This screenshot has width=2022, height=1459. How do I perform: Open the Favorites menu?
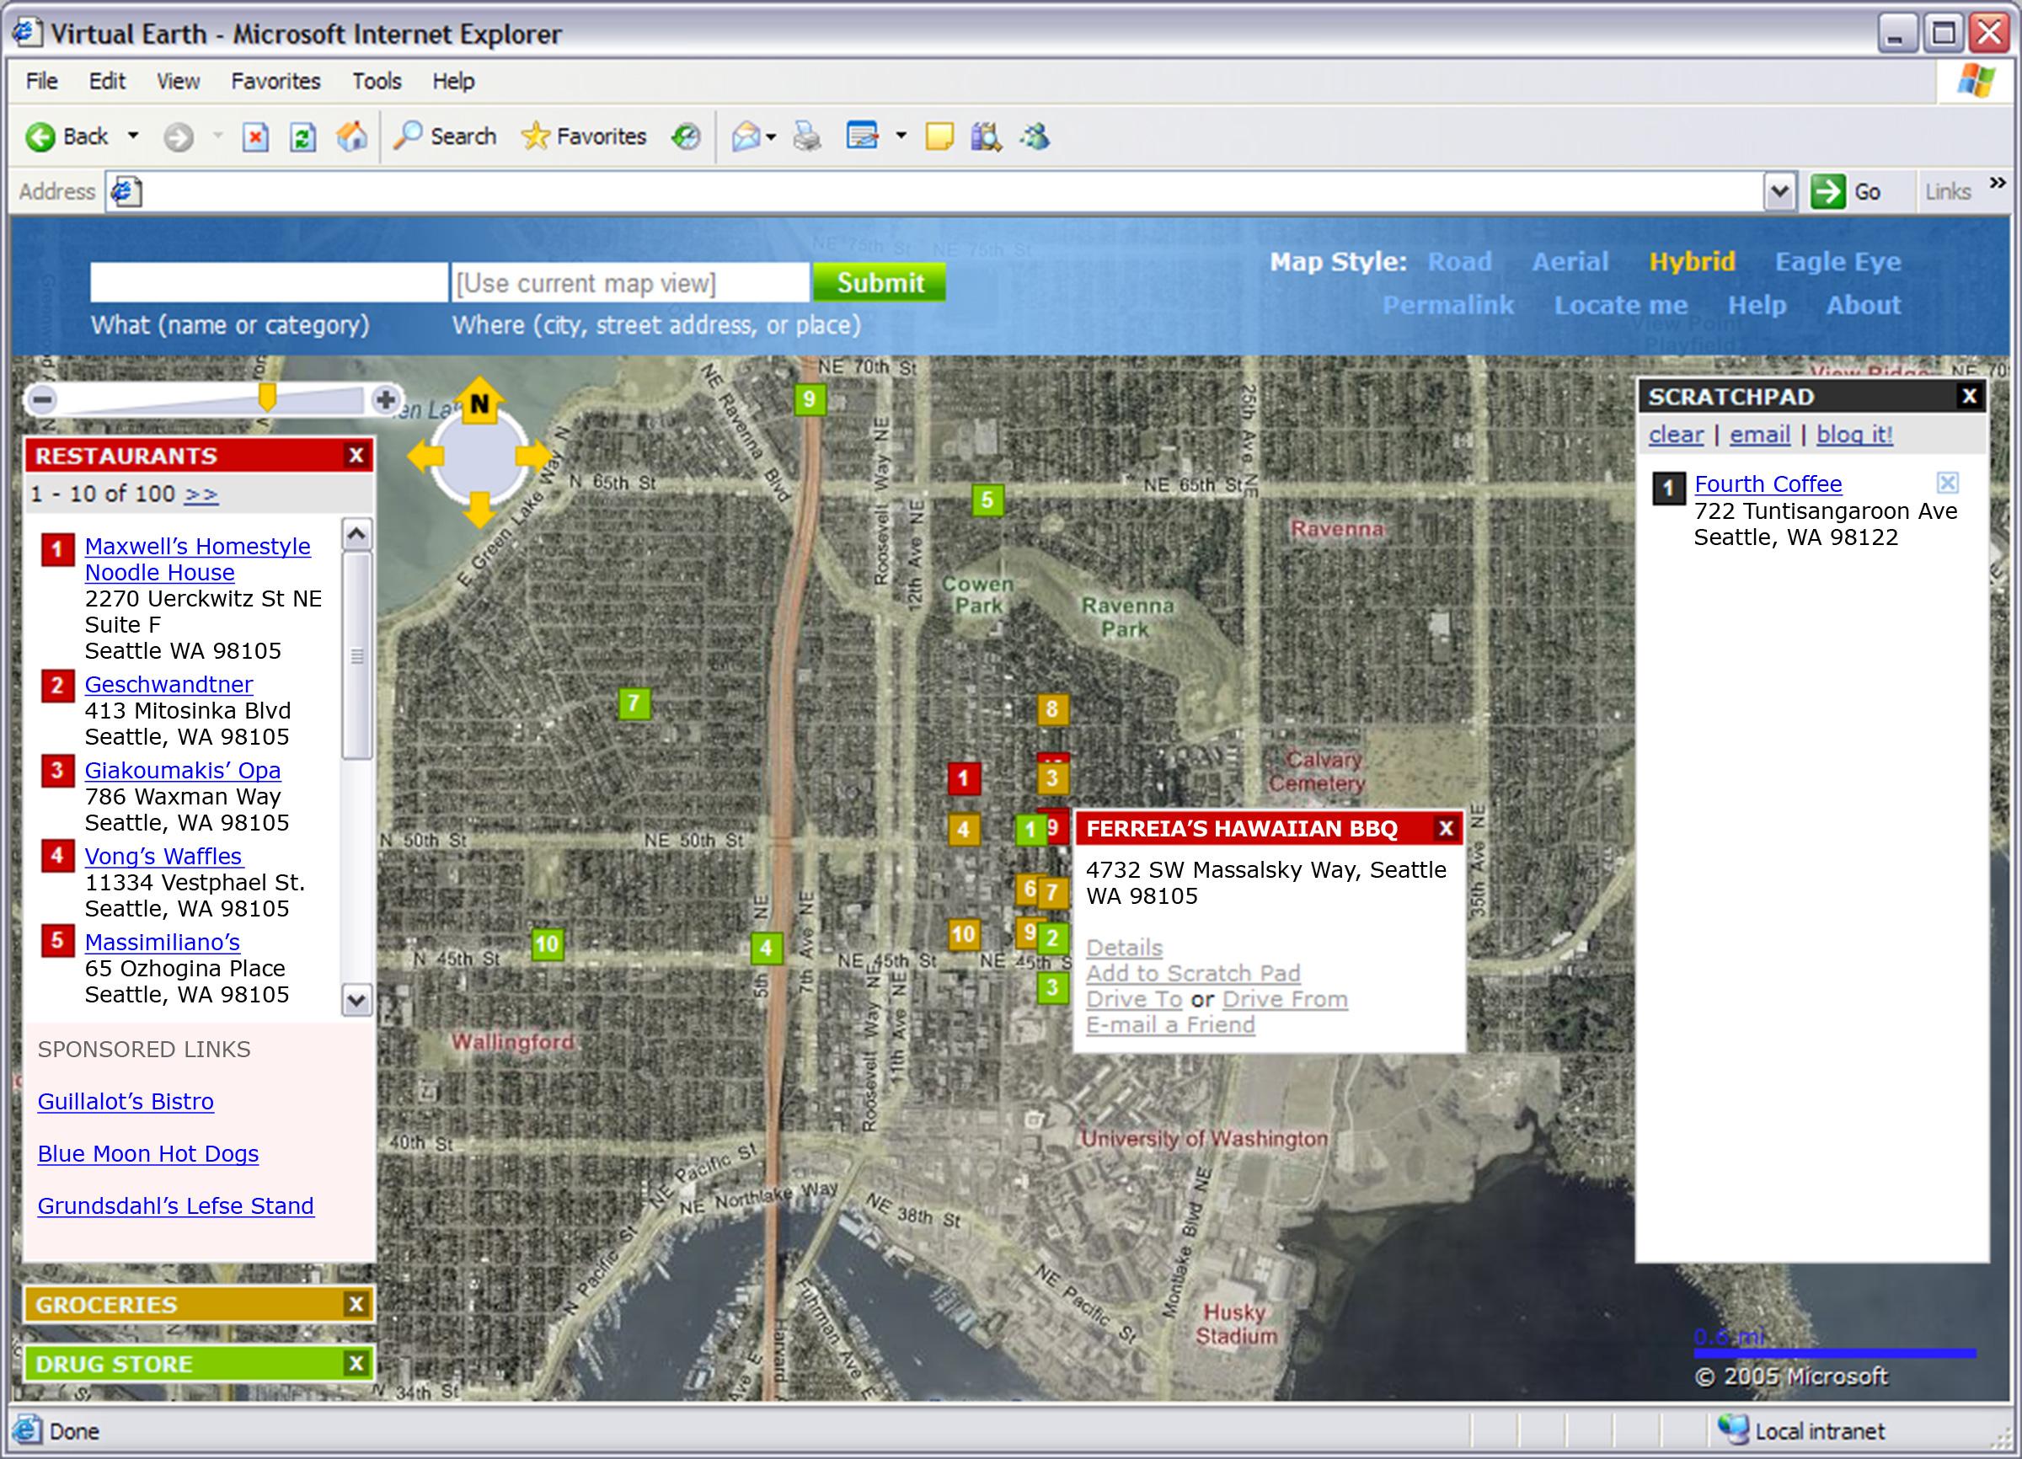click(x=275, y=81)
